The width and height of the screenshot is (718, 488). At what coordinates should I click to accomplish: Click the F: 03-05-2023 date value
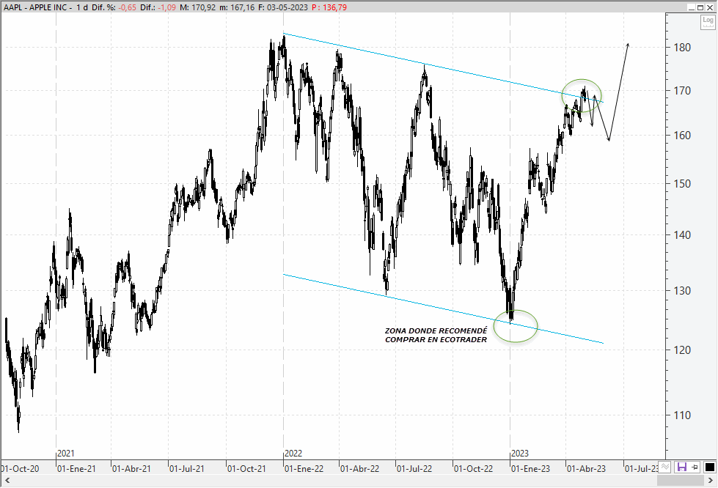(x=283, y=7)
